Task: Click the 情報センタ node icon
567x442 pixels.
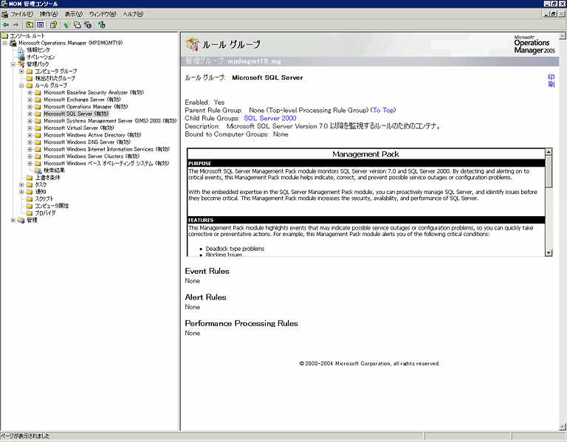Action: click(x=21, y=50)
